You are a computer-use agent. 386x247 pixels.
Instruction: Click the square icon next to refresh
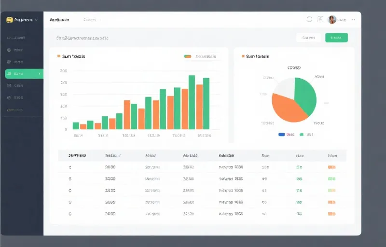click(x=320, y=19)
